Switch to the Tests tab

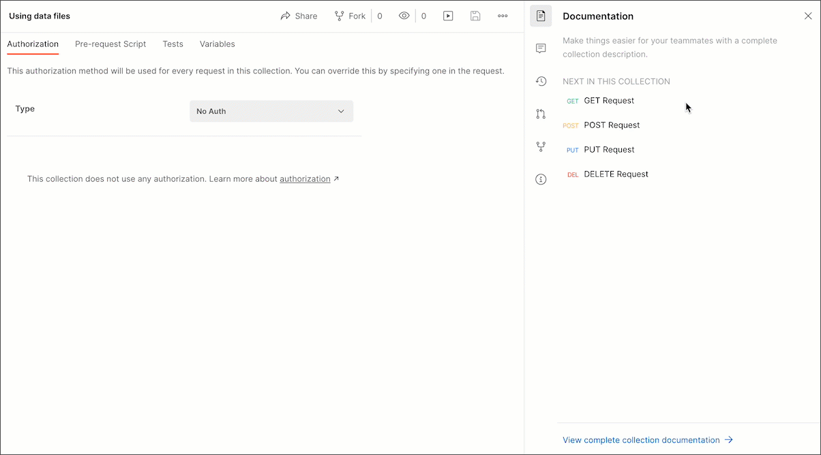click(x=173, y=44)
